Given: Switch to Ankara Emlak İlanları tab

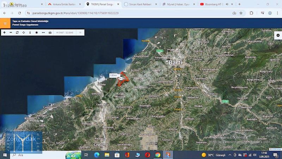Looking at the screenshot, I should click(62, 4).
